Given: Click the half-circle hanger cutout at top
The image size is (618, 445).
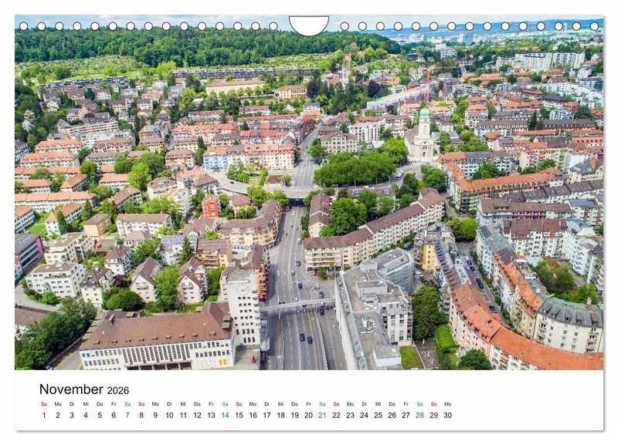Looking at the screenshot, I should click(308, 25).
